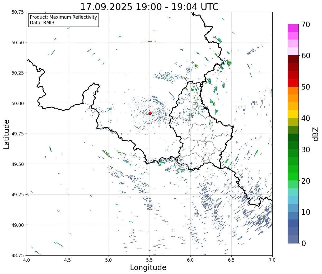Click the longitude tick label 5.0
Image resolution: width=322 pixels, height=274 pixels.
pyautogui.click(x=109, y=260)
